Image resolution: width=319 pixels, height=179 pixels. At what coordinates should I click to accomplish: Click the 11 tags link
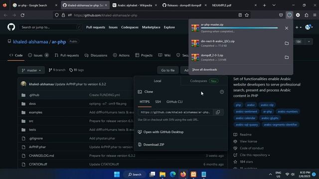pos(76,70)
